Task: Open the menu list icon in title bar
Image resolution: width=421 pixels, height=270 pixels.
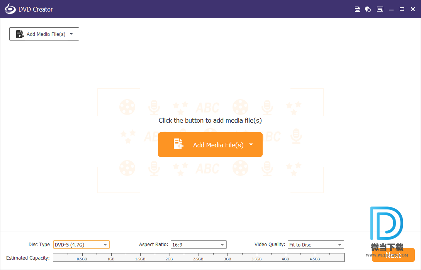Action: [x=380, y=9]
